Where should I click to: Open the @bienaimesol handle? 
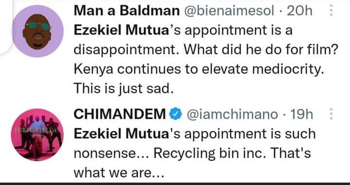pos(228,11)
